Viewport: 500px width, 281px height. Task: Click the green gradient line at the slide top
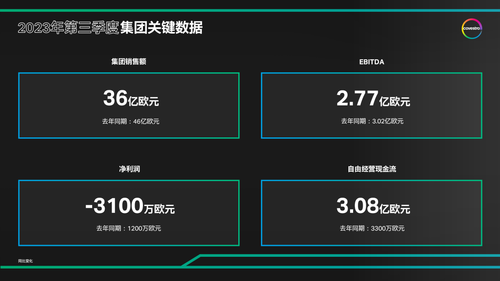[x=250, y=11]
